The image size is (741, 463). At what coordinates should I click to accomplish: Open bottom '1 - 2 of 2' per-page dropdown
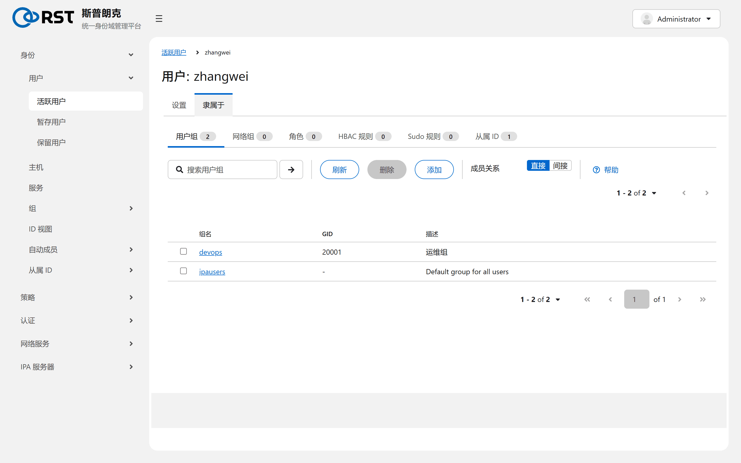click(540, 299)
